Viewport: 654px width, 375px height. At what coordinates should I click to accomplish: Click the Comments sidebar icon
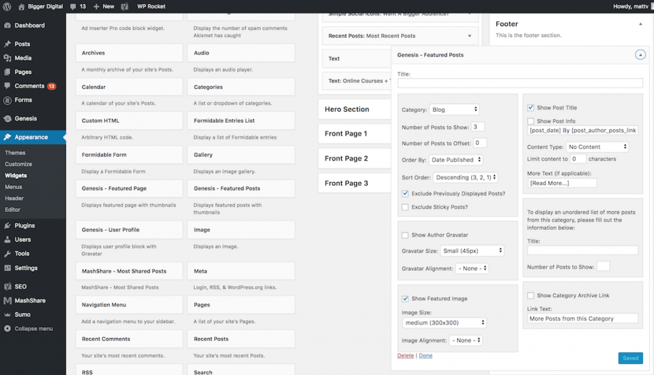8,86
